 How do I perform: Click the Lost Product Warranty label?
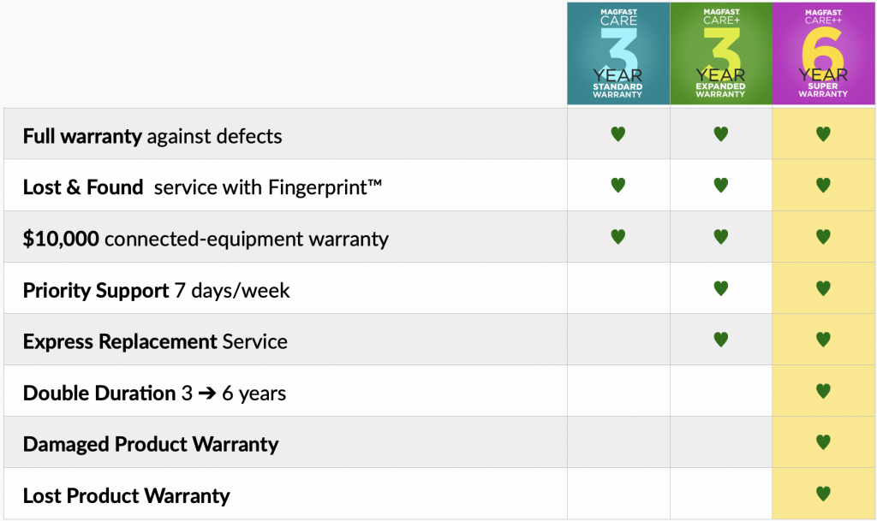click(127, 496)
